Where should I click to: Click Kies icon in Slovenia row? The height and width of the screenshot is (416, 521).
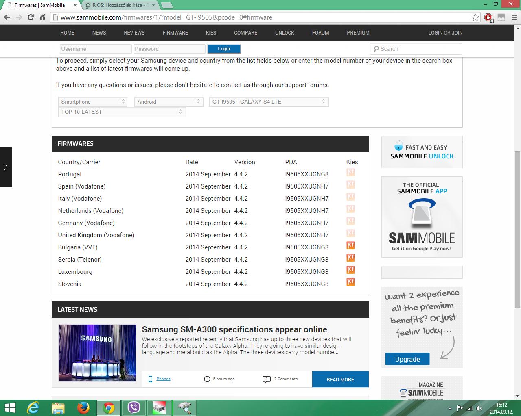[350, 282]
